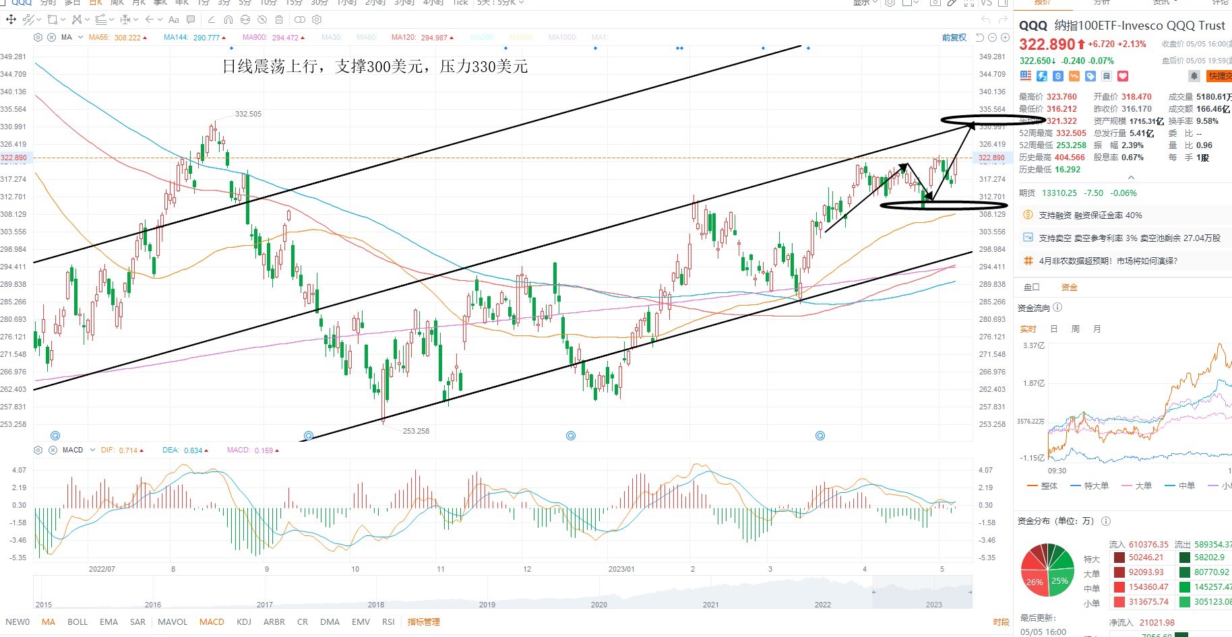The image size is (1232, 637).
Task: Select the 周 weekly capital flow tab
Action: tap(1075, 329)
